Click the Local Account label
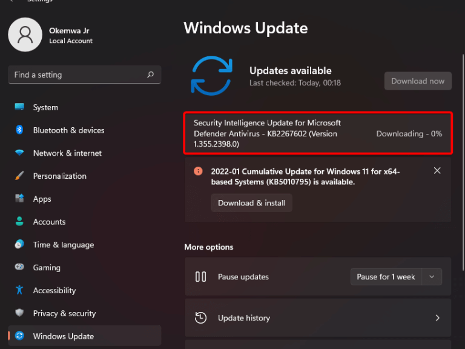 click(x=71, y=41)
